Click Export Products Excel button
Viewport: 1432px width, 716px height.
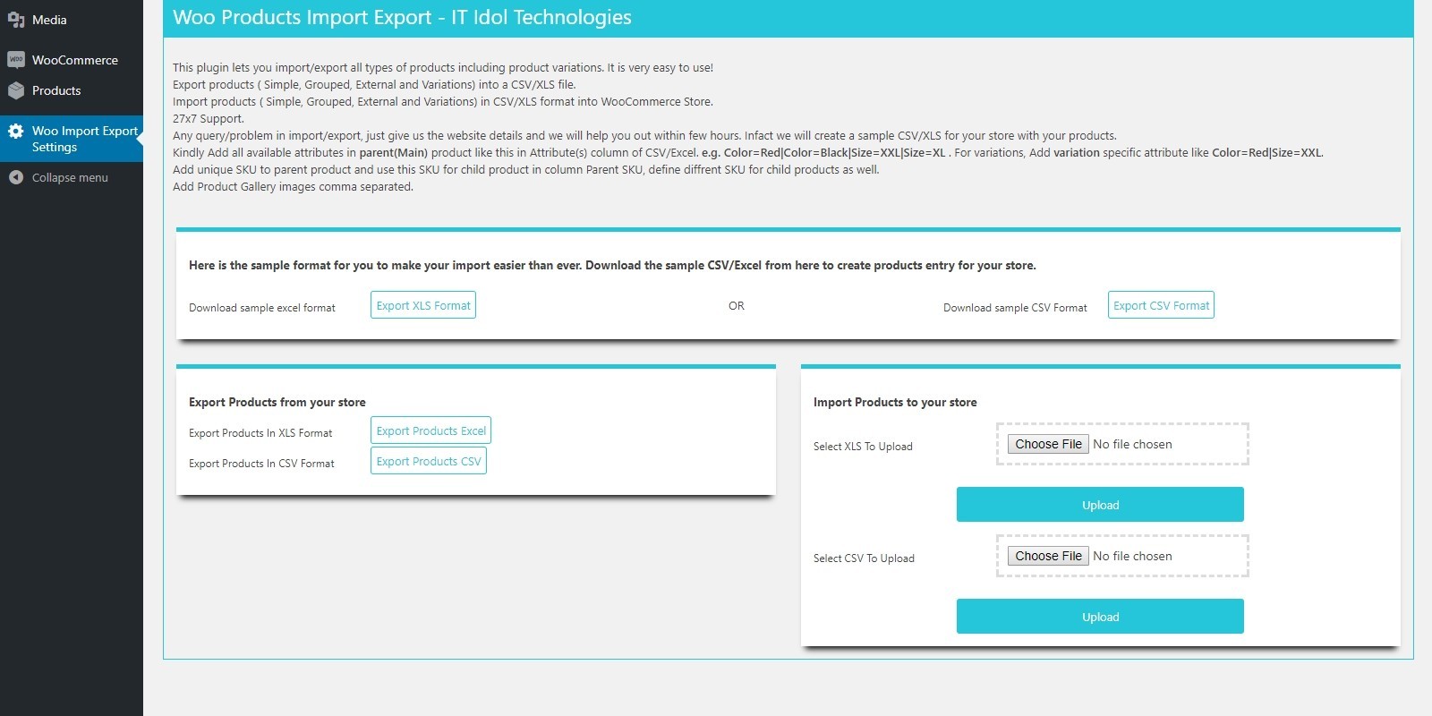click(430, 430)
